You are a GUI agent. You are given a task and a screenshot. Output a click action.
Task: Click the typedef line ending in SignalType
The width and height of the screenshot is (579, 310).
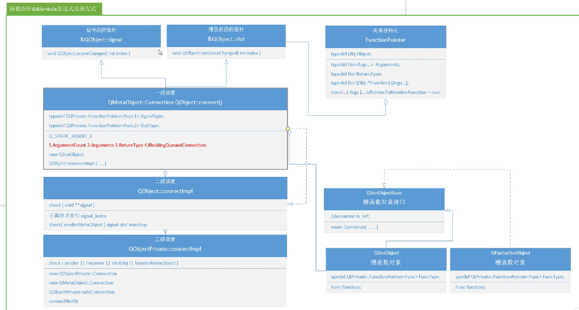107,116
